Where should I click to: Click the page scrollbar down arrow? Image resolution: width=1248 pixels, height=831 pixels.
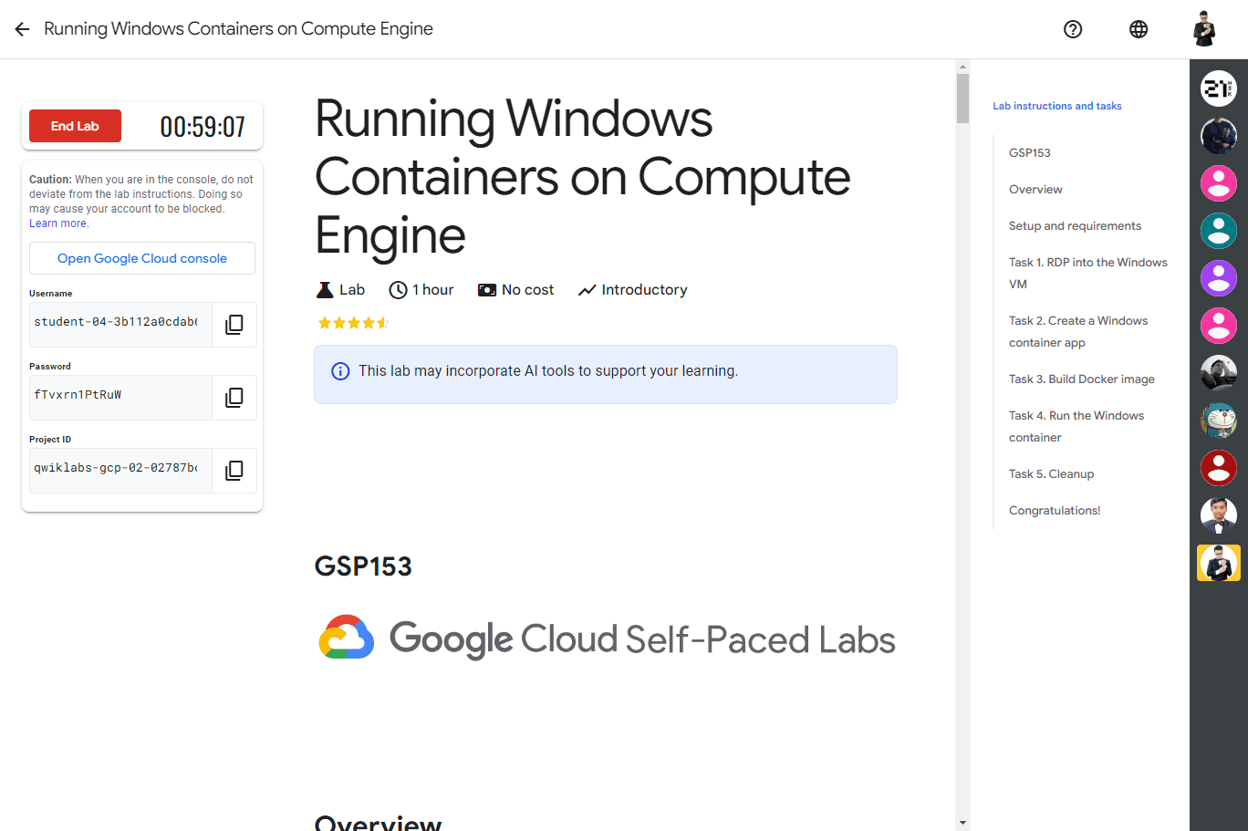962,823
